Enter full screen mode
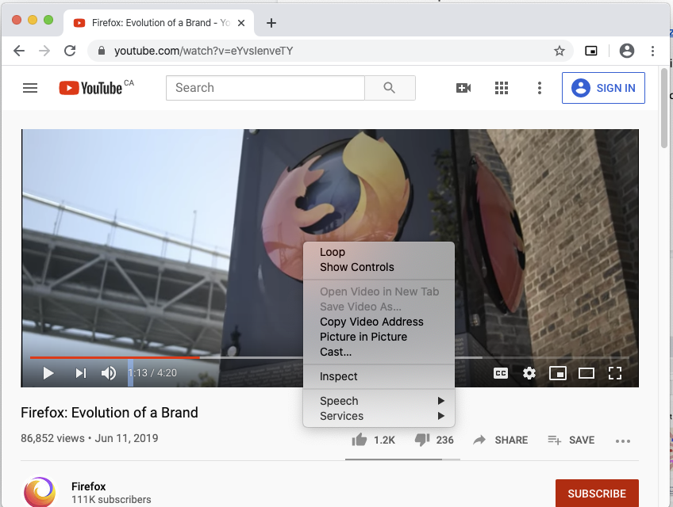Screen dimensions: 673x507 614,373
